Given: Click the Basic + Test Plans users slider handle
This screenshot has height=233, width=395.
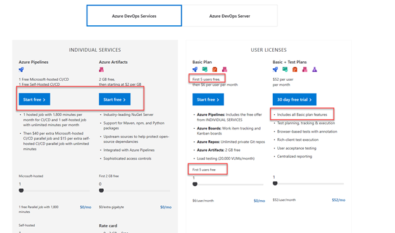Looking at the screenshot, I should tap(275, 183).
